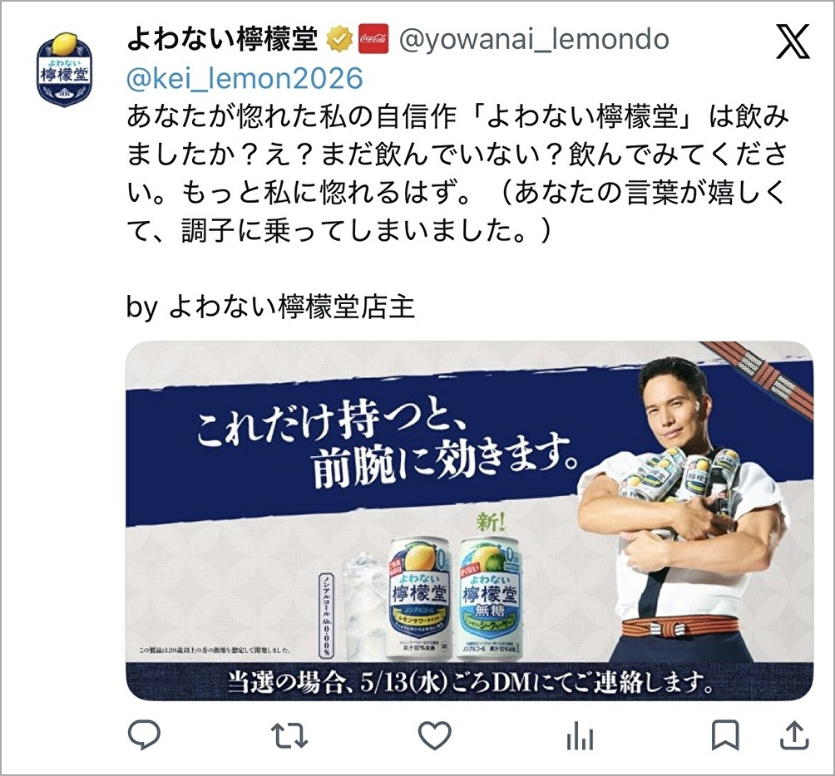Click the tweet body text
835x776 pixels.
(x=458, y=174)
